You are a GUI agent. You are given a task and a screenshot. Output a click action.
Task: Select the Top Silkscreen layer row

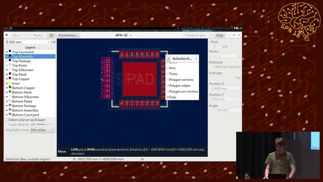tap(30, 70)
